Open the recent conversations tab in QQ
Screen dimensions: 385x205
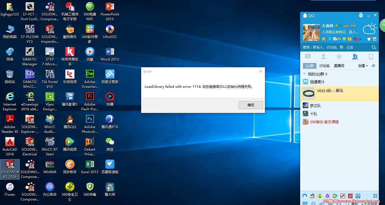(308, 57)
